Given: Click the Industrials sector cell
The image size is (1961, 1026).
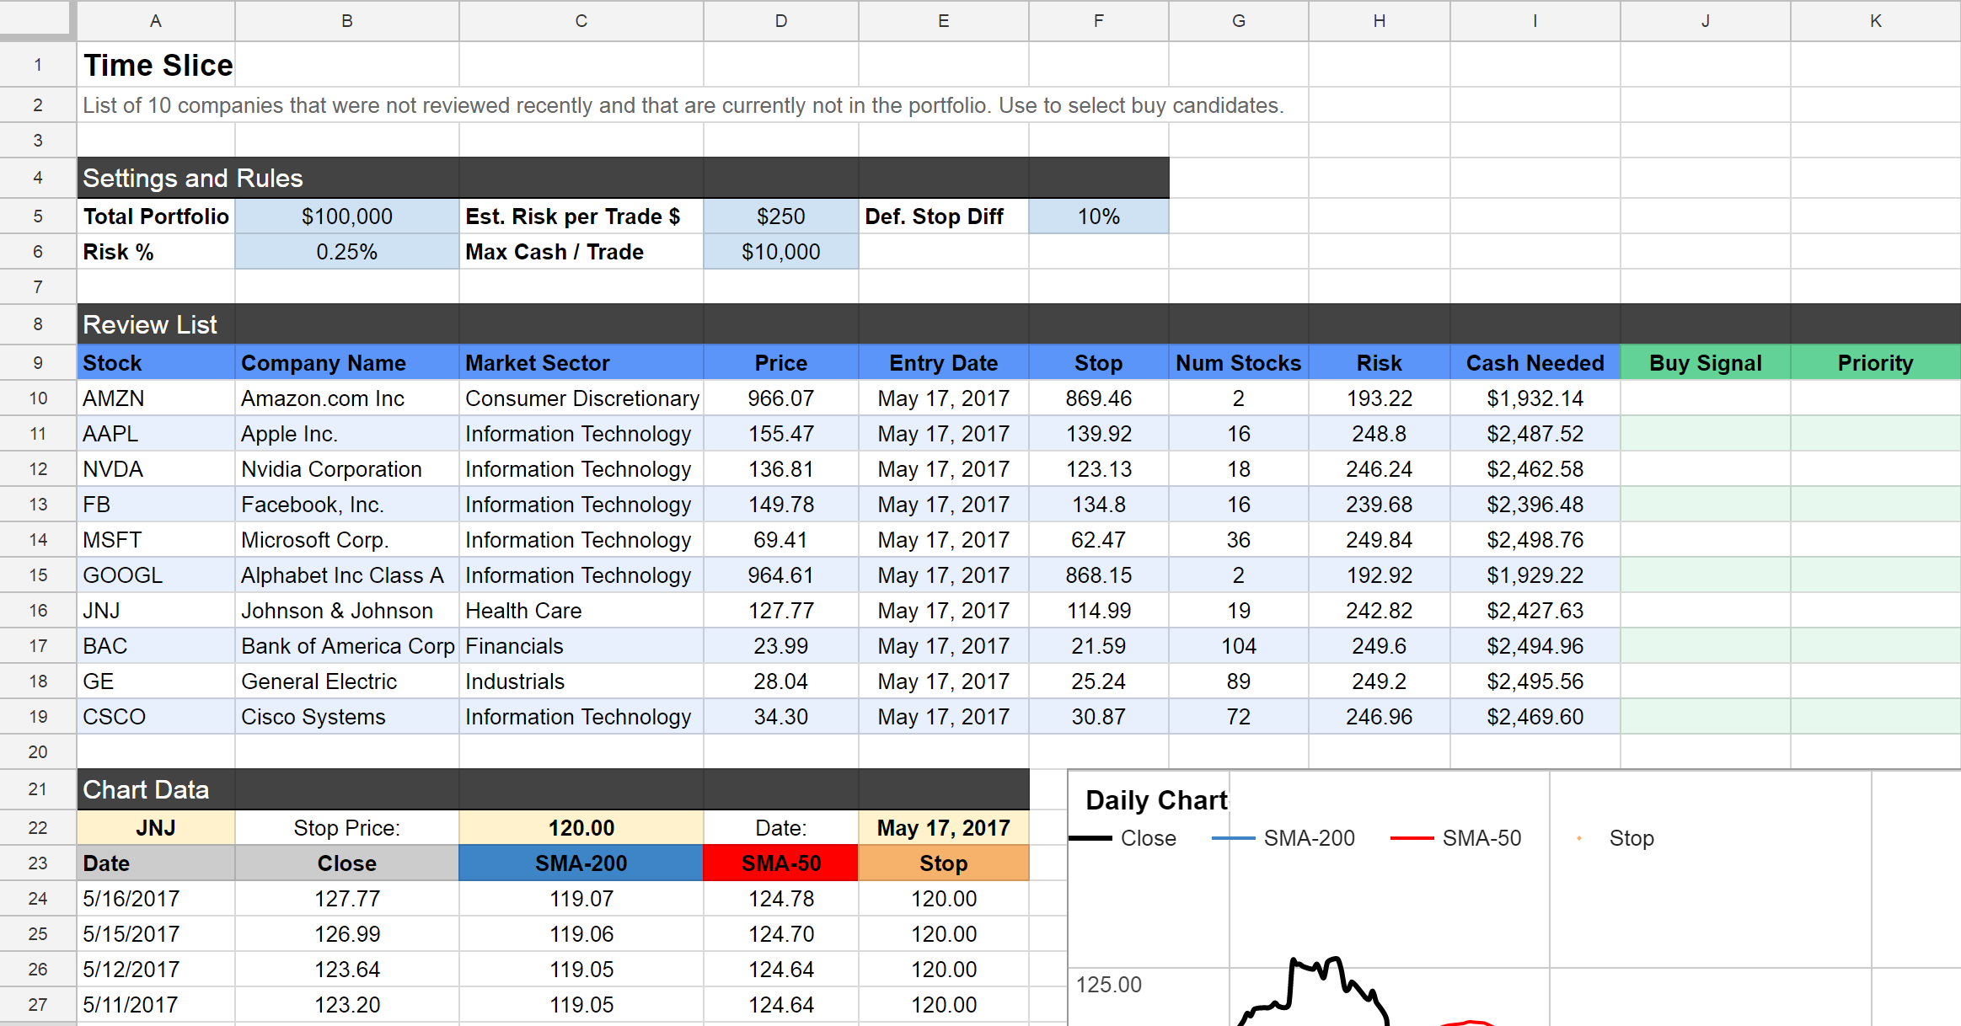Looking at the screenshot, I should click(x=581, y=681).
